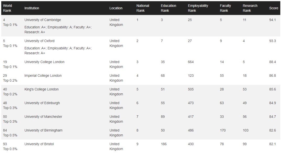Click Cambridge's score value 94.1
Image resolution: width=283 pixels, height=153 pixels.
click(x=273, y=20)
